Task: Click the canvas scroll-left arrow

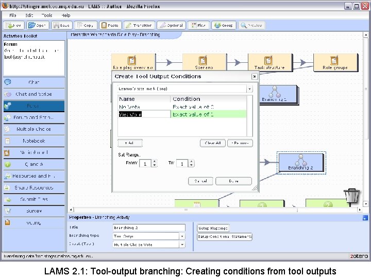Action: tap(71, 210)
